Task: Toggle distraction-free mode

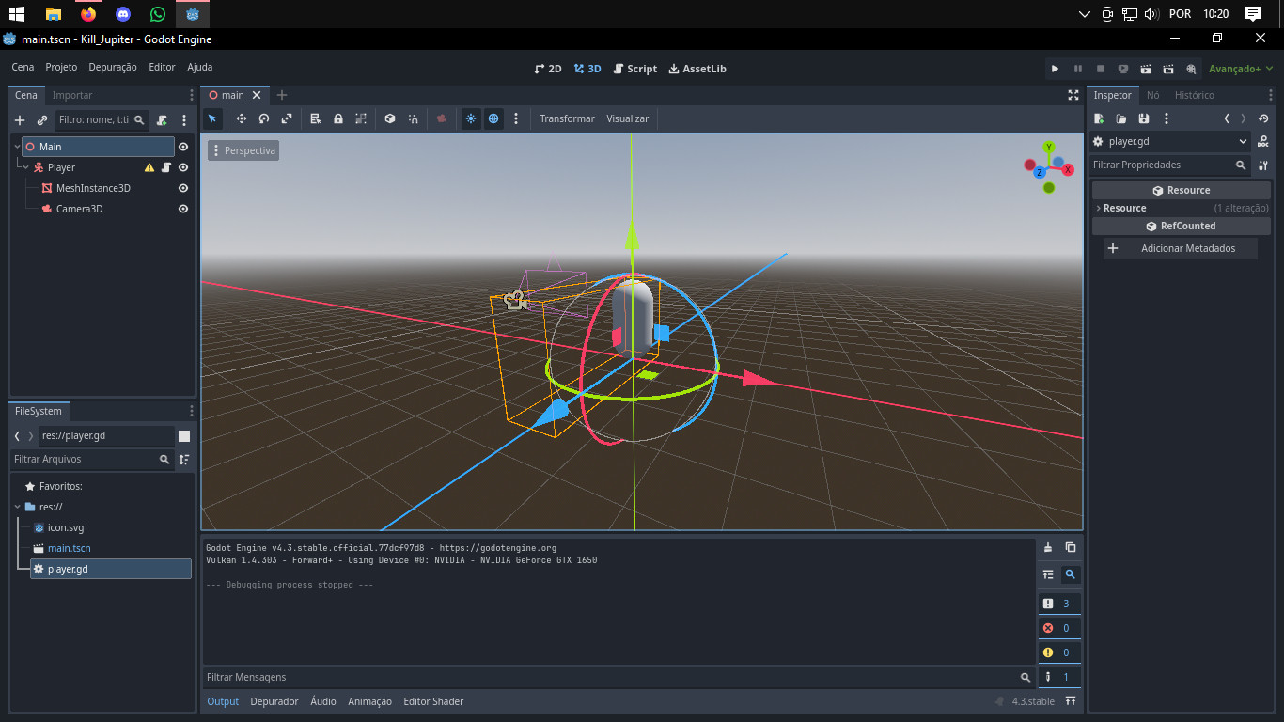Action: tap(1073, 95)
